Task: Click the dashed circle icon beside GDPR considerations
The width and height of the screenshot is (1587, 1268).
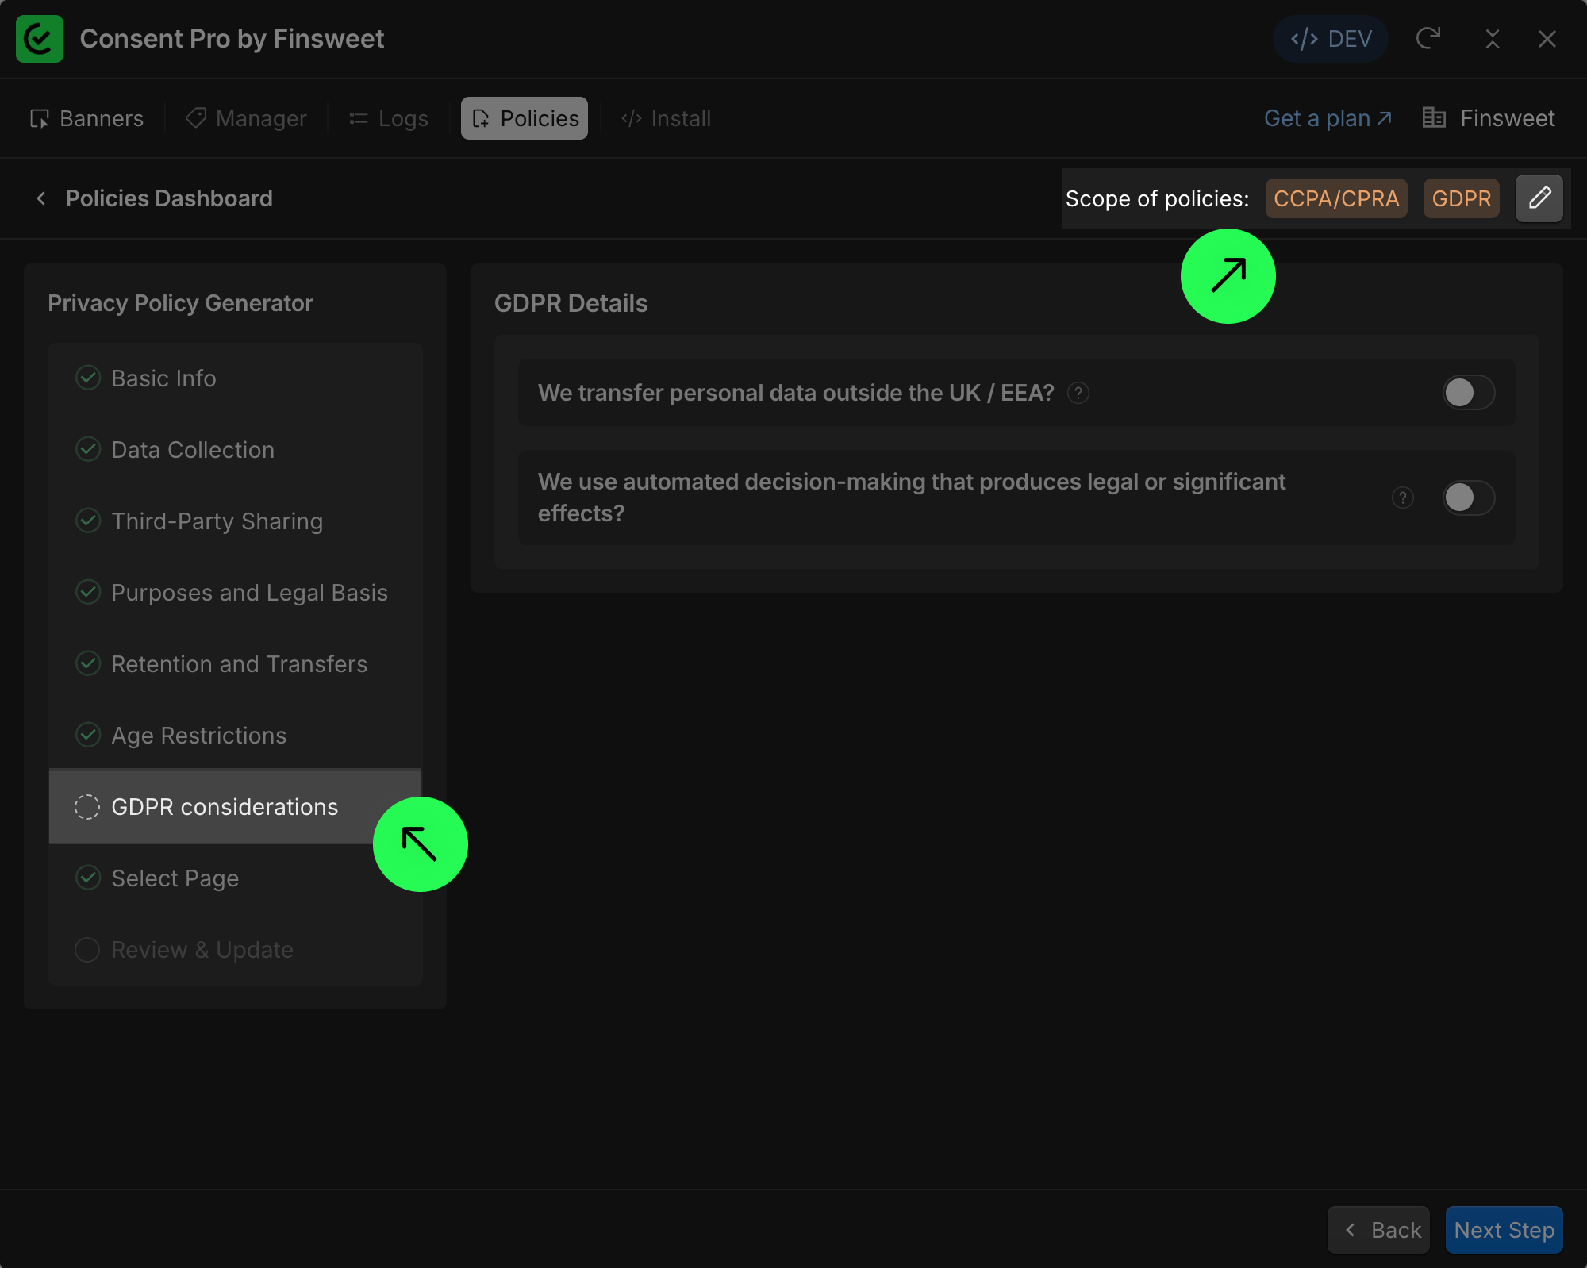Action: click(87, 807)
